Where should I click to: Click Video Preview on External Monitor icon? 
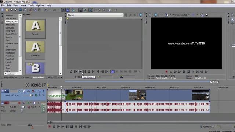click(x=156, y=15)
